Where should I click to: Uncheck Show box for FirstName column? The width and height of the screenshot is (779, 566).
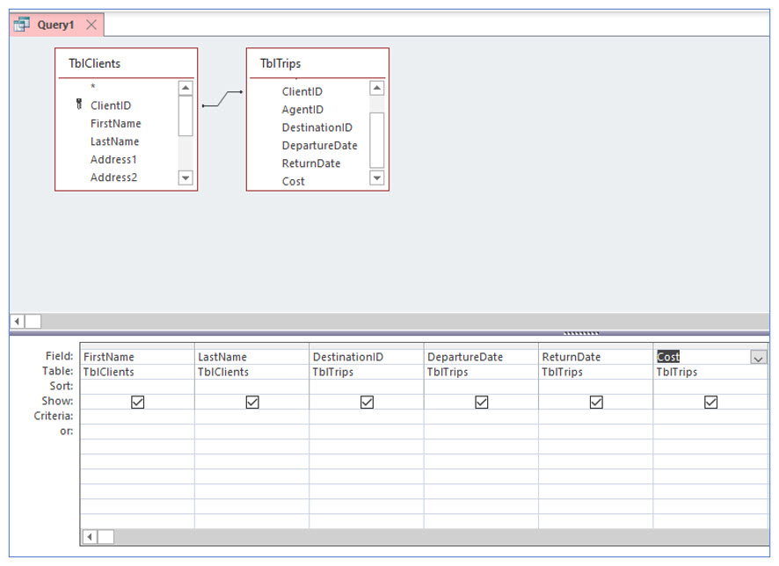(x=138, y=403)
